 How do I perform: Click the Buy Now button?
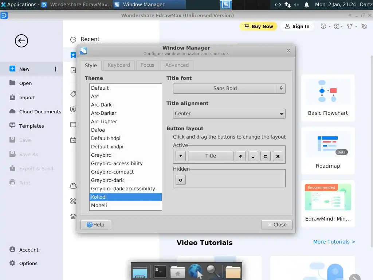tap(258, 26)
